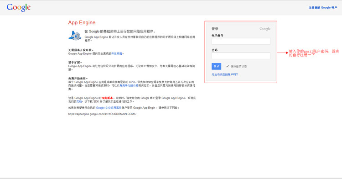Click the Google logo in header

(x=19, y=7)
